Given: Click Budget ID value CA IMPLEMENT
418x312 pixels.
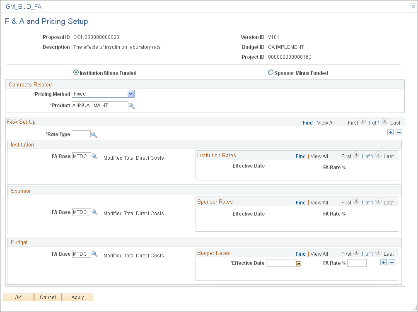Looking at the screenshot, I should point(286,47).
